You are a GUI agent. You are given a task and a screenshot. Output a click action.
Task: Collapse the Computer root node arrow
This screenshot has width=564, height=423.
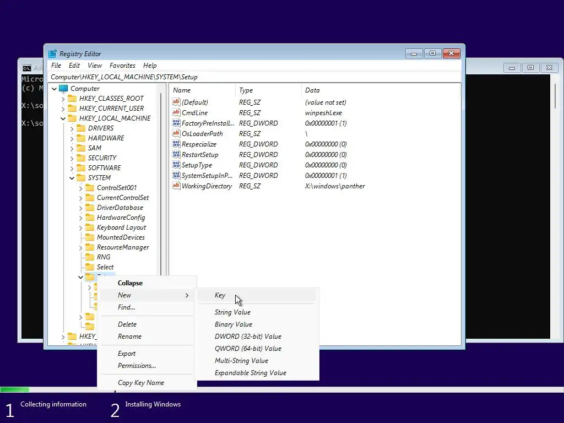(x=55, y=89)
